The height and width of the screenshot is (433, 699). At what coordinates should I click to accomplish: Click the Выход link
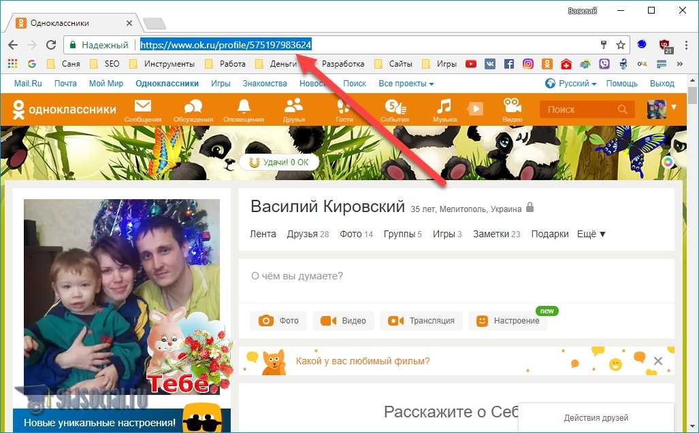pos(662,84)
